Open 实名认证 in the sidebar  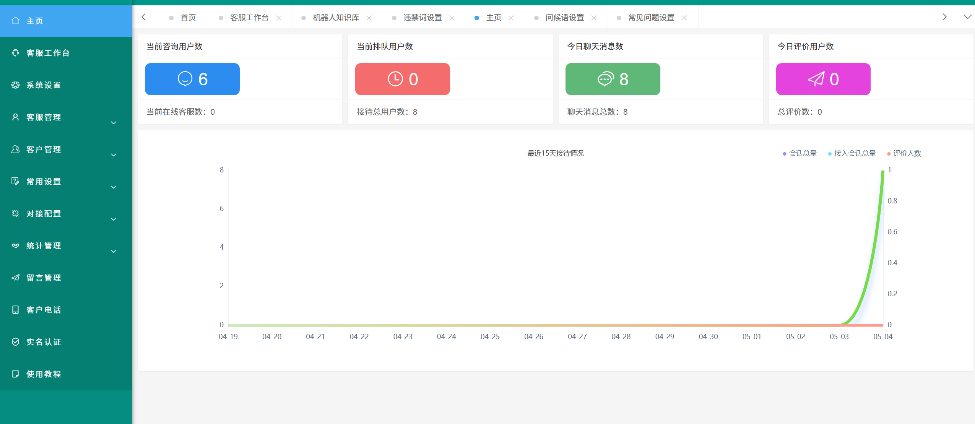point(66,342)
